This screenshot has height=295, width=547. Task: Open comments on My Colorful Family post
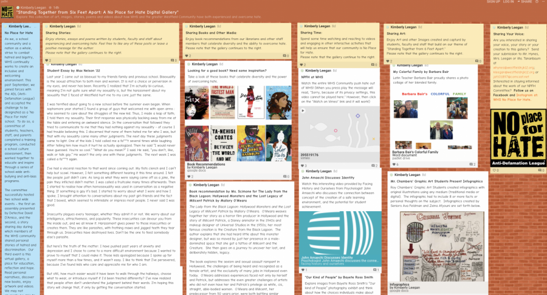point(472,164)
